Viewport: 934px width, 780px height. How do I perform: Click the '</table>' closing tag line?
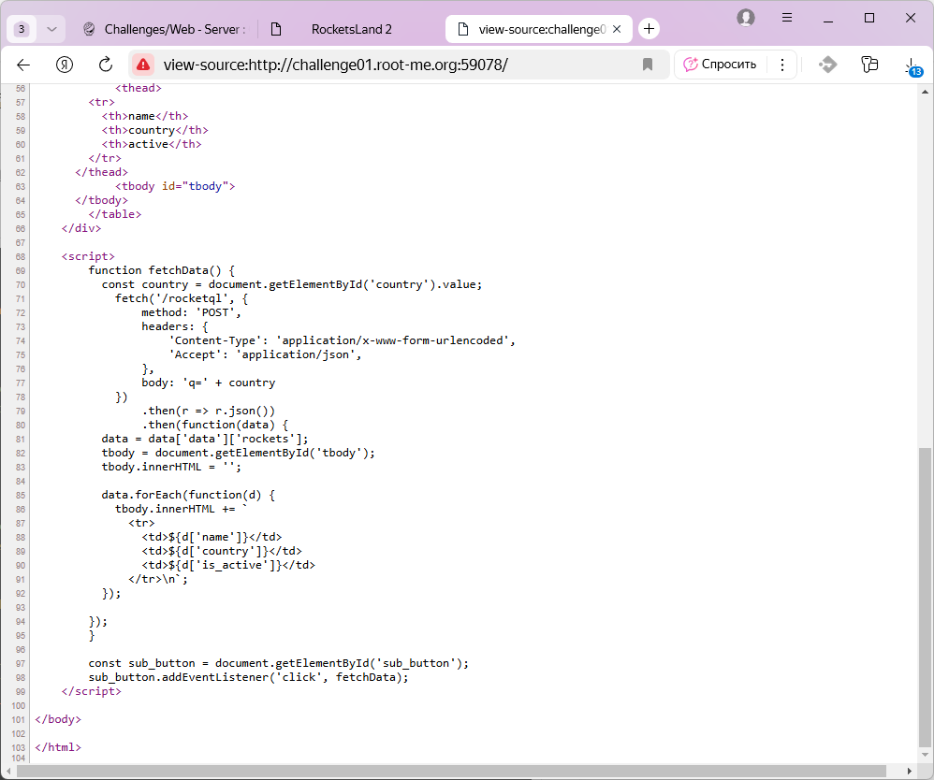(115, 214)
